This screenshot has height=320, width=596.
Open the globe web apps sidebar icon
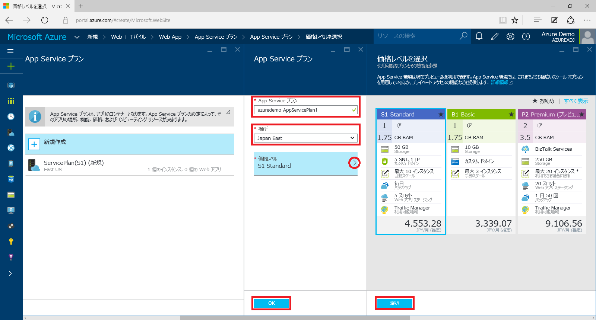click(x=11, y=148)
